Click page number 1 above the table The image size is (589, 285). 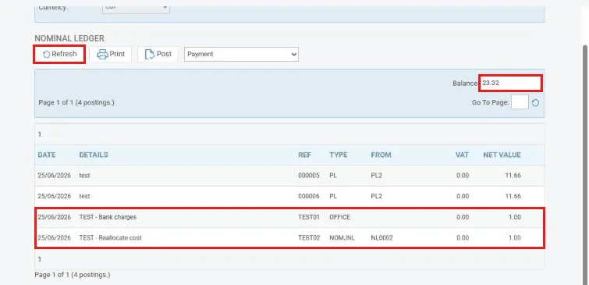pos(40,134)
